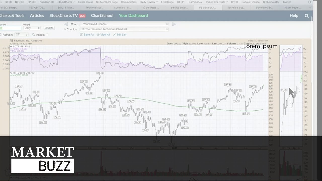Screen dimensions: 322x181
Task: Click the refresh circular arrow icon
Action: pos(1,35)
